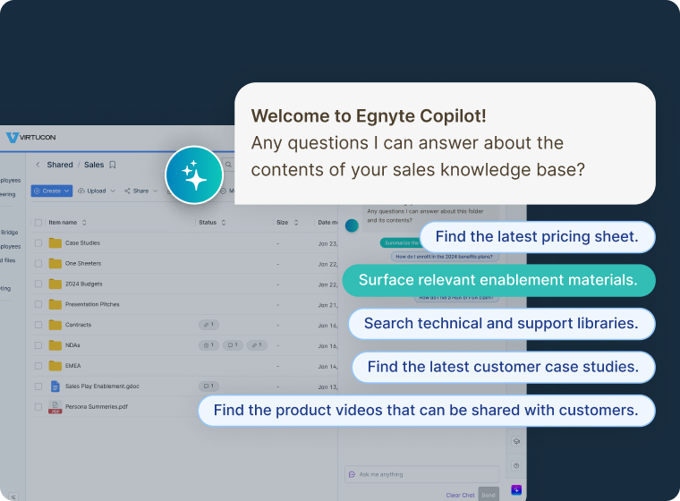The image size is (680, 501).
Task: Click the purple Copilot icon in side rail
Action: [x=516, y=489]
